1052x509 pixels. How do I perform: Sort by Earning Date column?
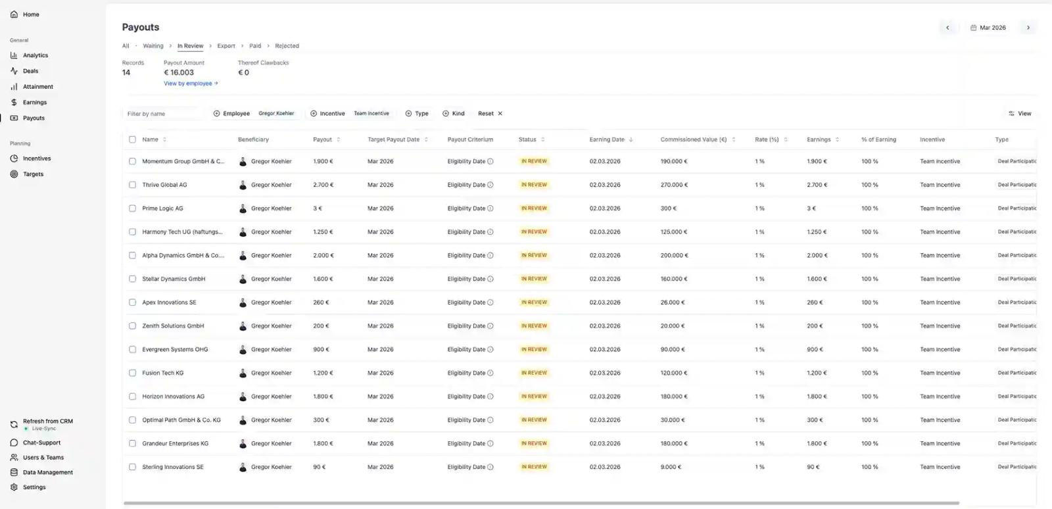(611, 139)
